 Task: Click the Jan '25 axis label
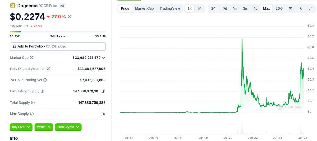(302, 138)
